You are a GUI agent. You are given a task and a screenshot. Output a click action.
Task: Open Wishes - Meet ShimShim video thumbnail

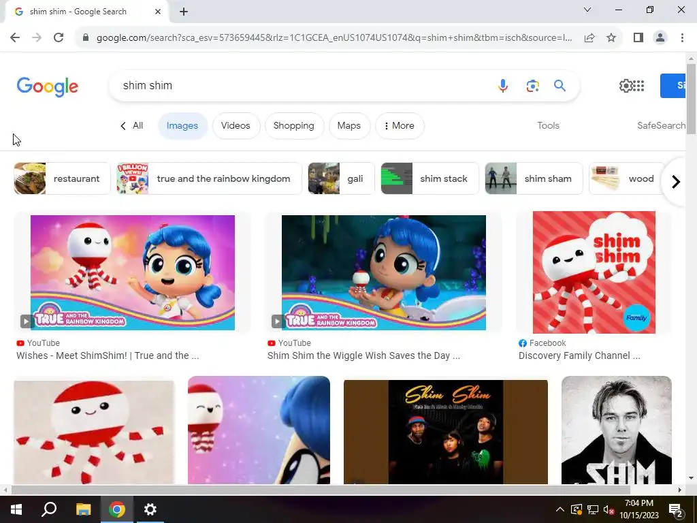click(133, 272)
